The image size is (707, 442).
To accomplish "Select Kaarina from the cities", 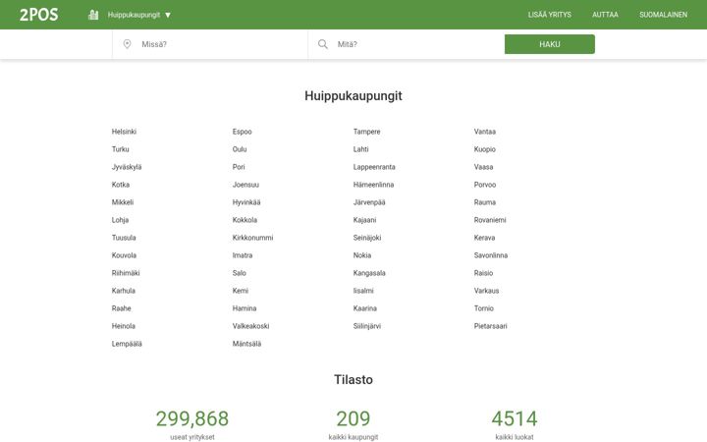I will 364,308.
